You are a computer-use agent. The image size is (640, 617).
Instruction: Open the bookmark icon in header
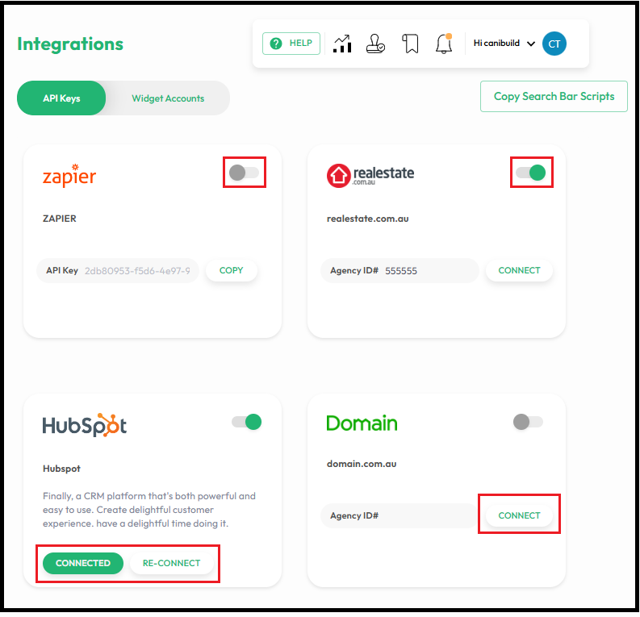[x=410, y=44]
